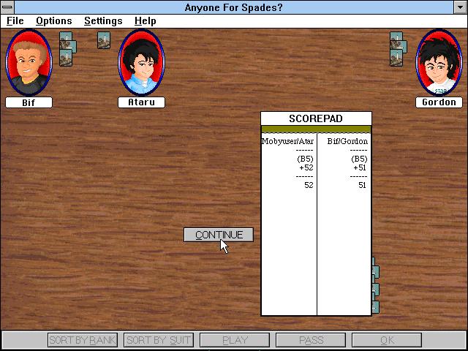The image size is (468, 351).
Task: Click the card stack next to Bif
Action: pyautogui.click(x=68, y=49)
